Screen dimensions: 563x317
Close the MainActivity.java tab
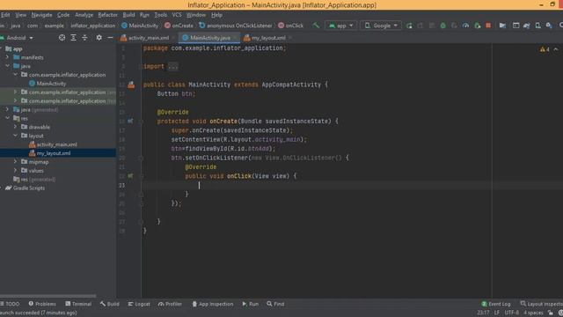236,38
